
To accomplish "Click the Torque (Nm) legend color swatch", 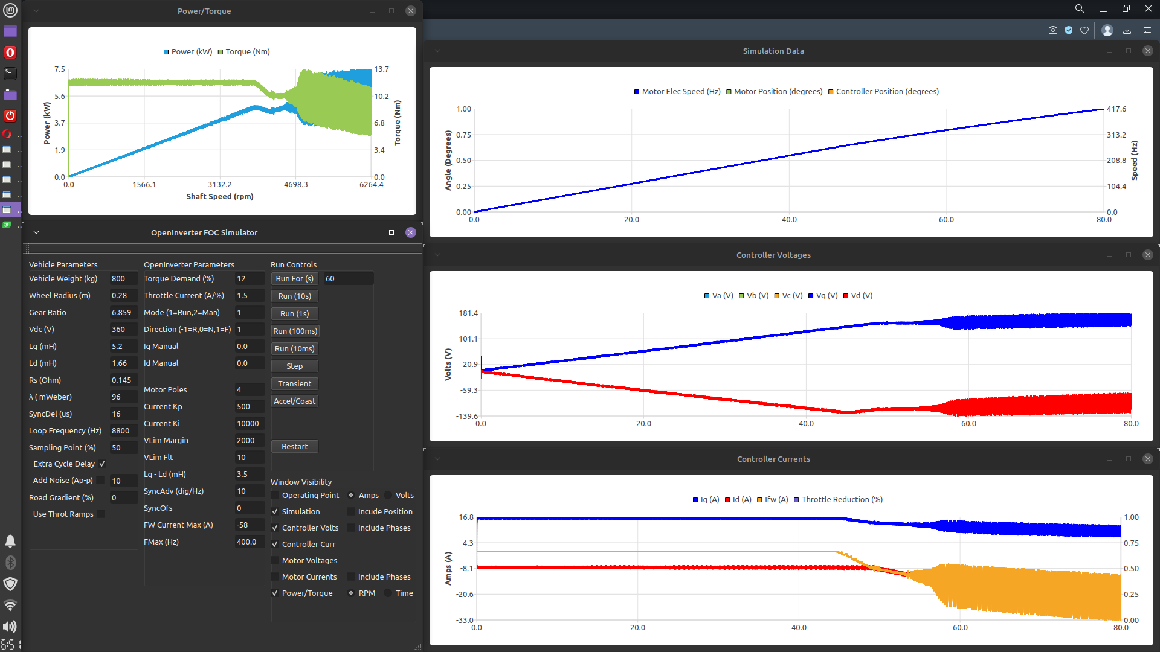I will (221, 52).
